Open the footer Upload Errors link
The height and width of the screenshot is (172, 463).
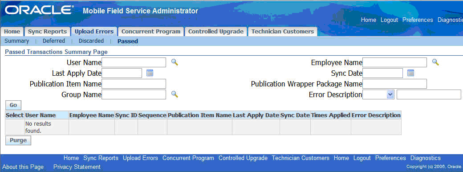tap(140, 158)
